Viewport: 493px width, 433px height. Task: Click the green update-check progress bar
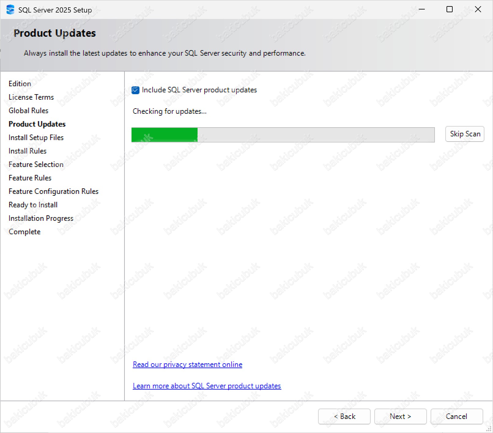click(283, 135)
